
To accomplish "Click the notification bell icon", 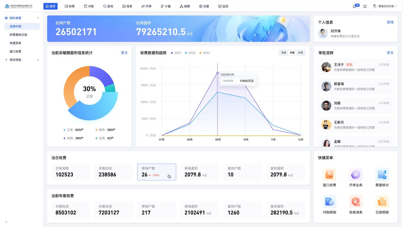I will (354, 6).
